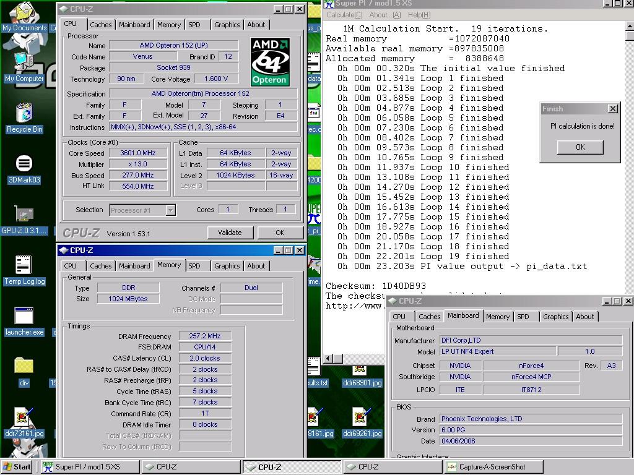
Task: Open the GPU-Z.0.3.1 desktop icon
Action: pos(24,220)
